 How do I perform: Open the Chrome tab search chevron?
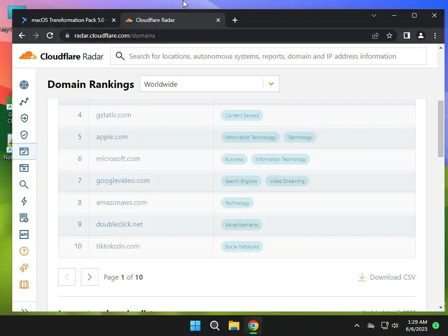point(374,15)
